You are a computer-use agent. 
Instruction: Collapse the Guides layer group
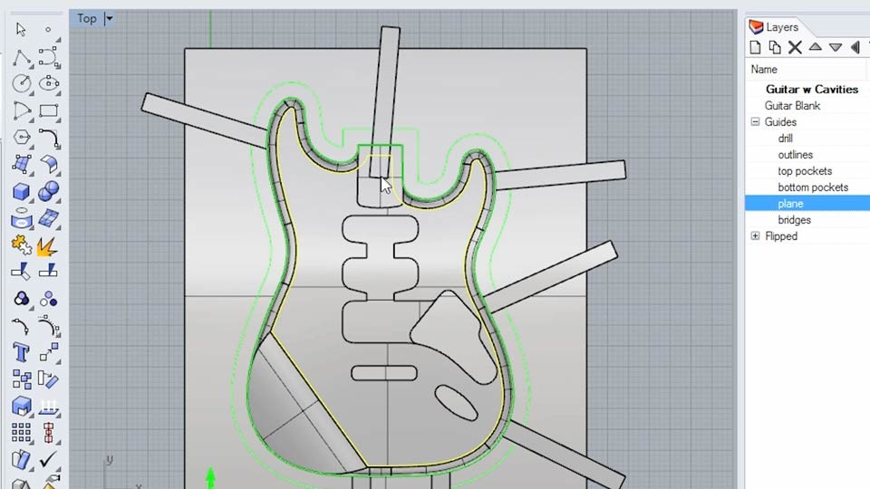pyautogui.click(x=755, y=121)
